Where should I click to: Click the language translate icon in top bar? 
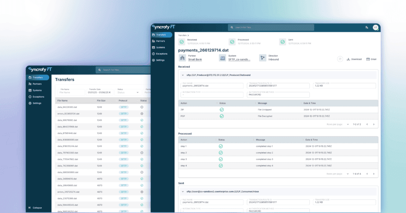pos(366,27)
